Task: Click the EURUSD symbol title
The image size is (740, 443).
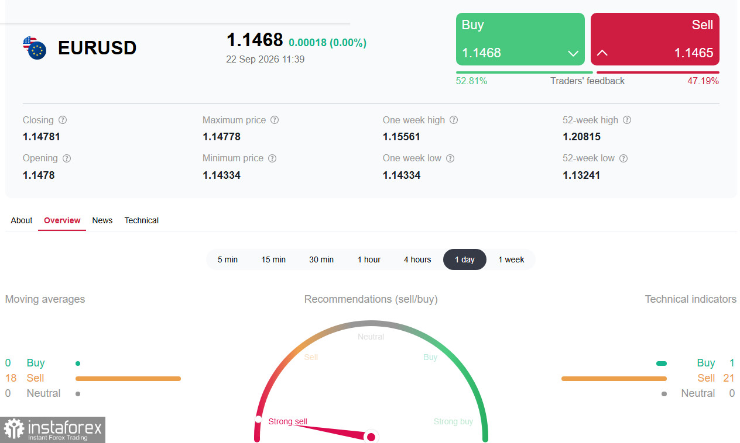Action: [x=97, y=48]
